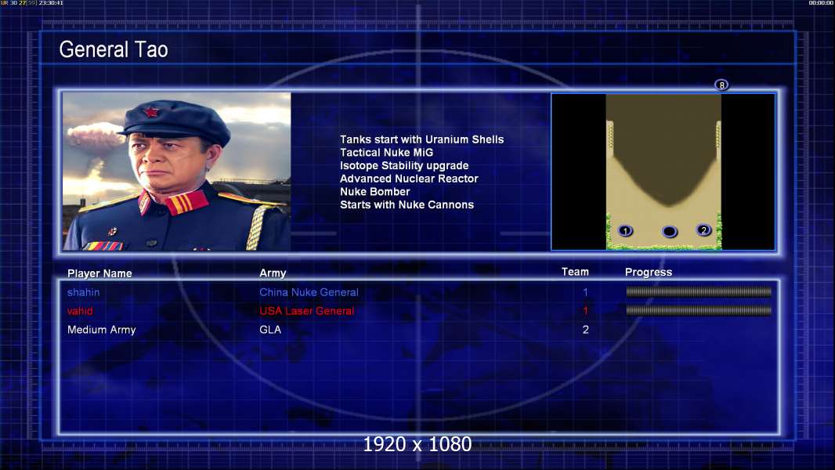This screenshot has height=470, width=835.
Task: Click the 'GLA' army text
Action: 270,330
